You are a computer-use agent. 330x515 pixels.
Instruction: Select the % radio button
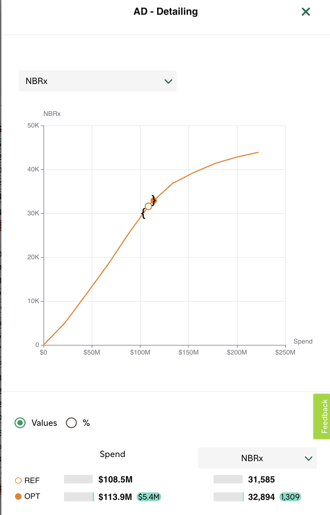pyautogui.click(x=71, y=423)
